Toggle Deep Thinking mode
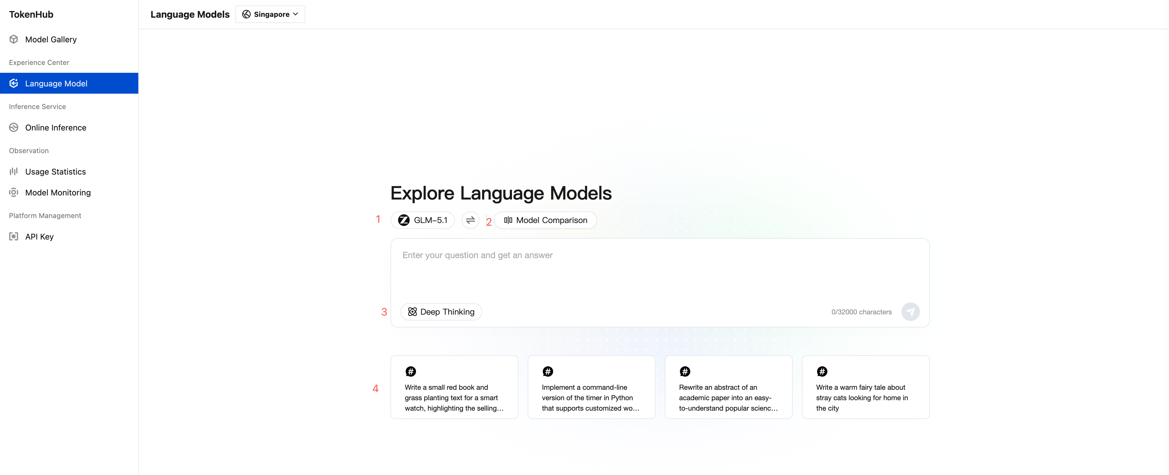This screenshot has height=475, width=1169. 441,312
